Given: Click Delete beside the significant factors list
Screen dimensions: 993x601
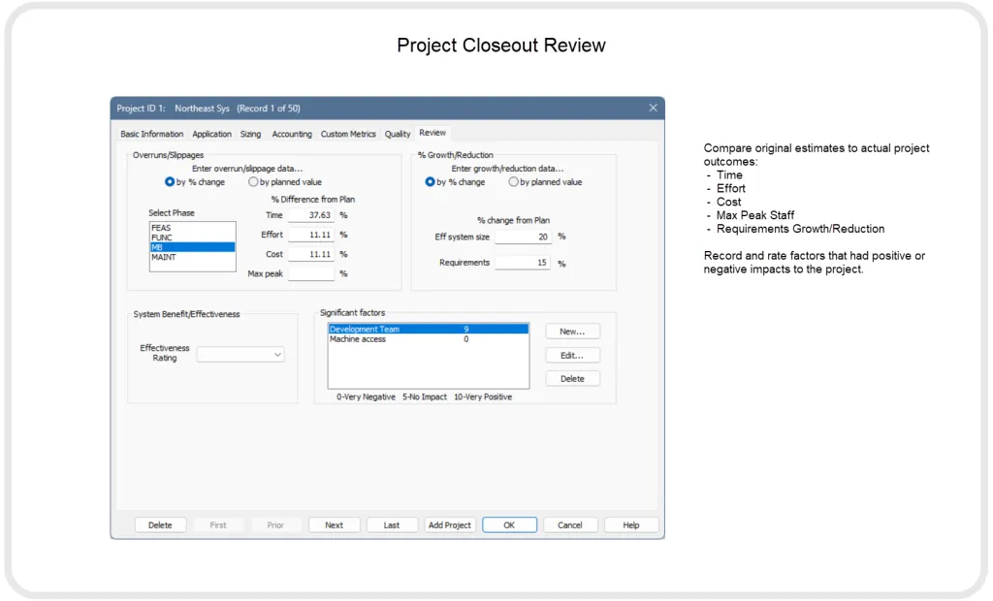Looking at the screenshot, I should (x=572, y=379).
